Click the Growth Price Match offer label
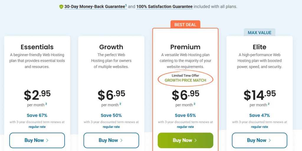 tap(185, 80)
